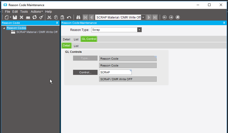The height and width of the screenshot is (133, 228).
Task: Pin the Reason Code tree panel
Action: (x=57, y=23)
